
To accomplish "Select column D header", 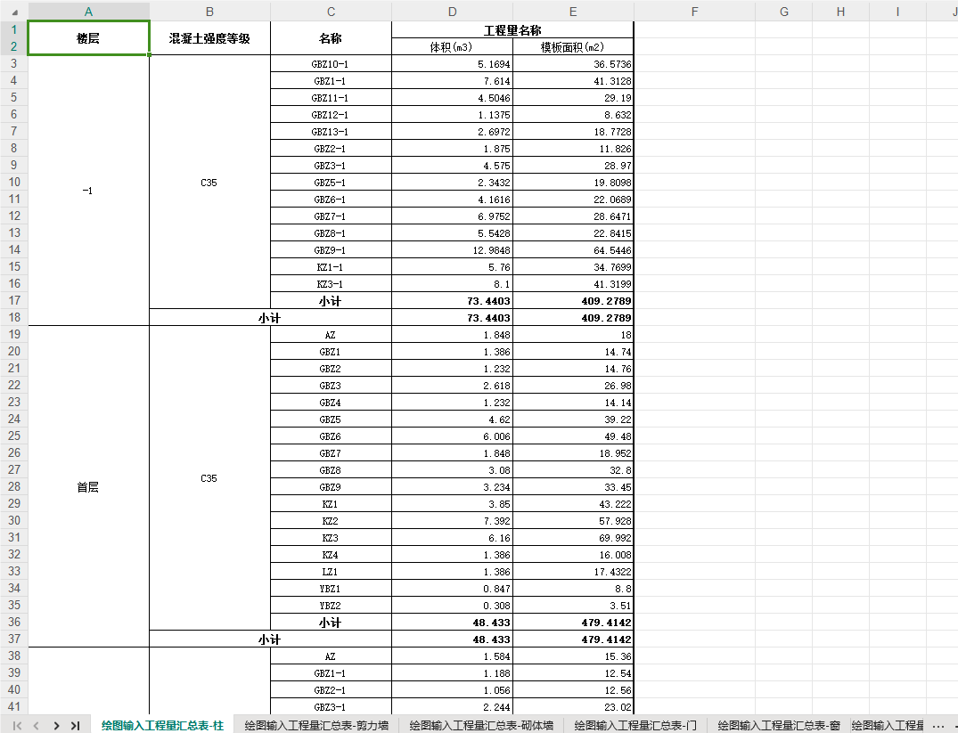I will [452, 12].
